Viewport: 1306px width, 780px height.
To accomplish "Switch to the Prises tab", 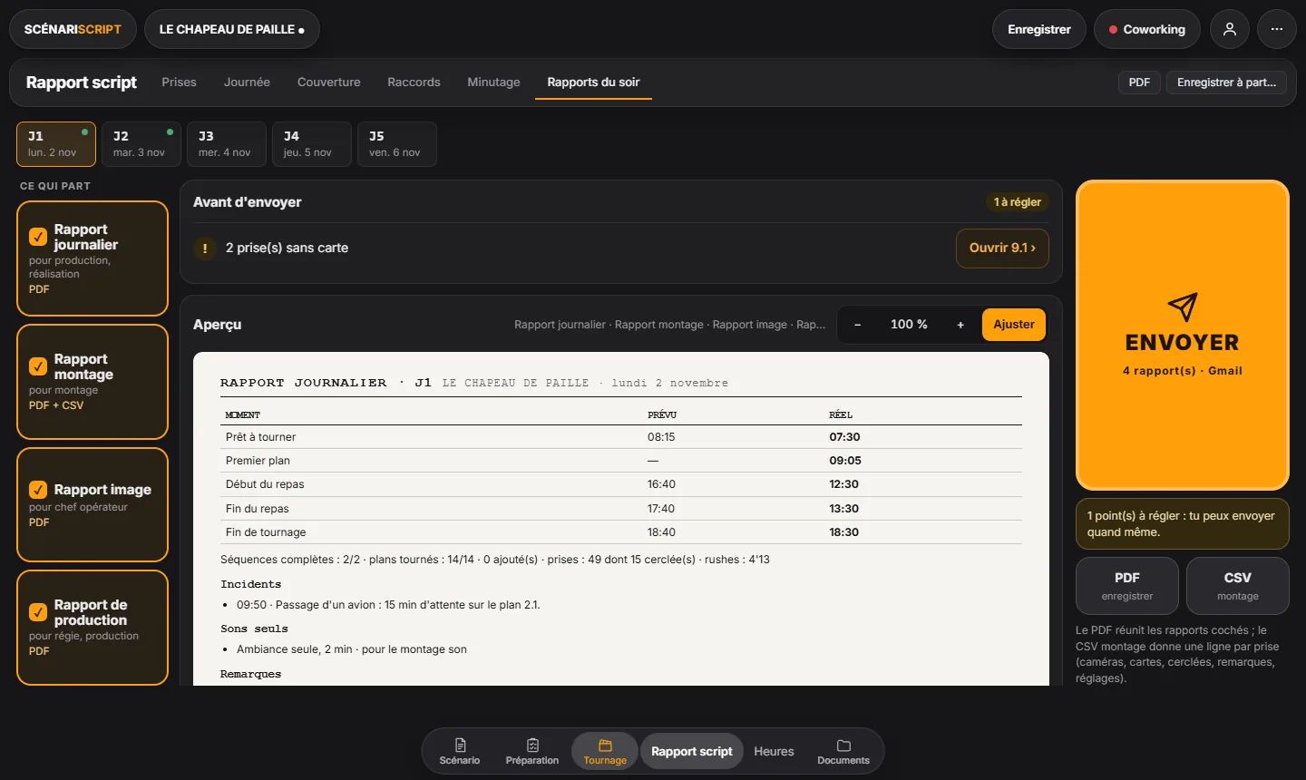I will pos(179,82).
